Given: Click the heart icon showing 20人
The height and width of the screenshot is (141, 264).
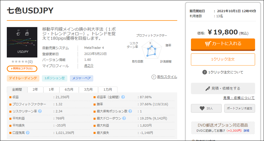Looking at the screenshot, I should tap(202, 109).
